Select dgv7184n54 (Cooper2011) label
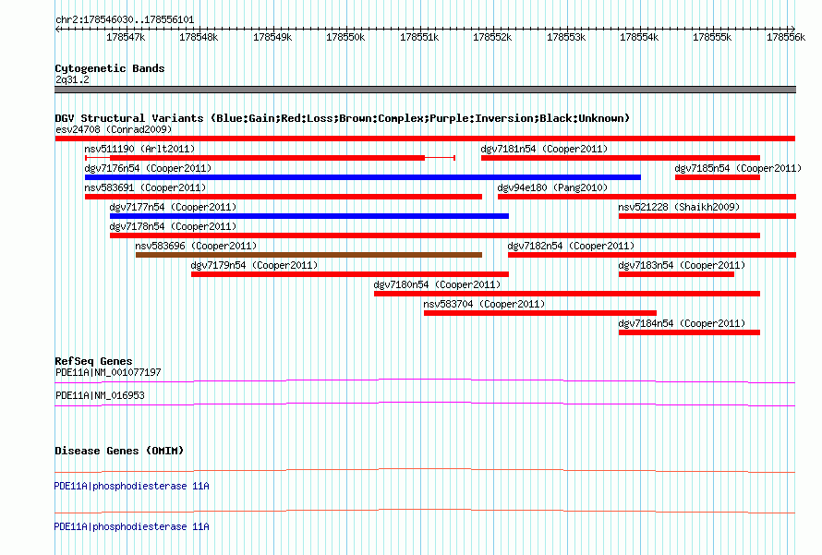The height and width of the screenshot is (555, 822). point(682,323)
